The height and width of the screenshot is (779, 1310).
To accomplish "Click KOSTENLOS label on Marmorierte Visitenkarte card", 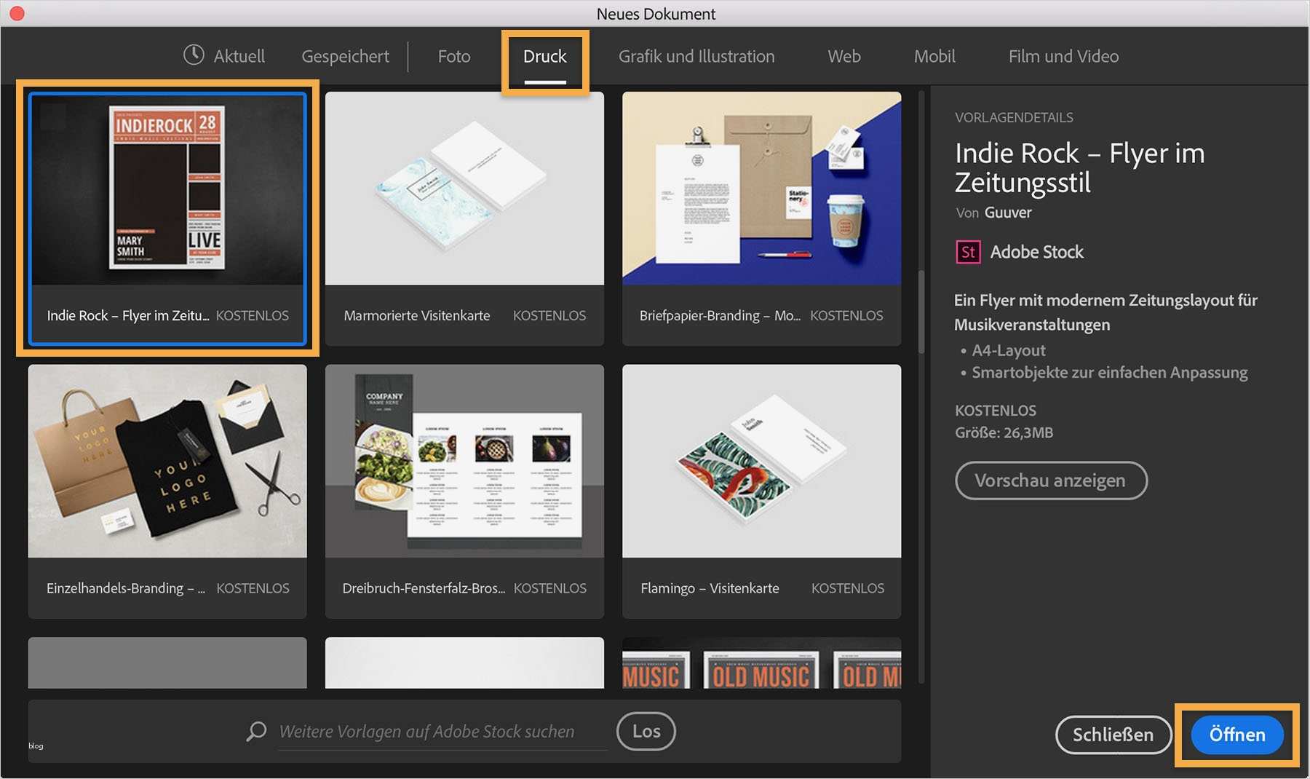I will tap(549, 315).
